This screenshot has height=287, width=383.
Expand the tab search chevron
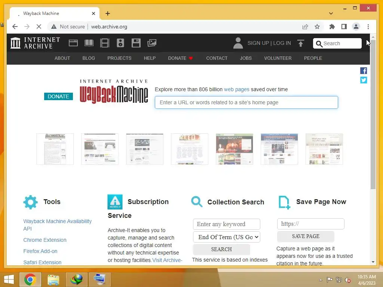click(331, 13)
